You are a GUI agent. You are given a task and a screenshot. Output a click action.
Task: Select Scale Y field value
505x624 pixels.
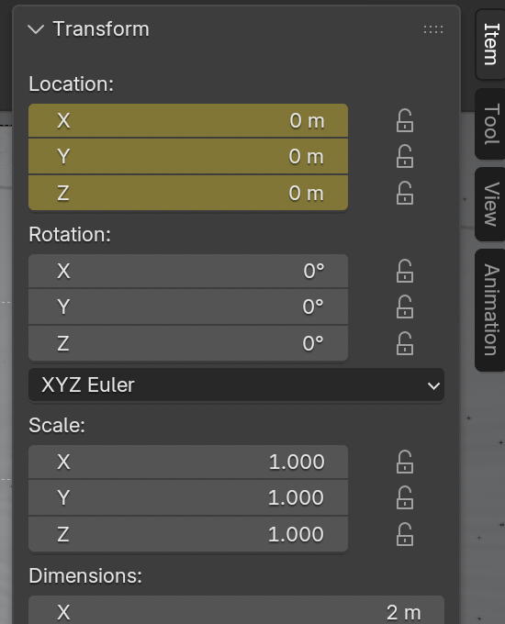188,497
